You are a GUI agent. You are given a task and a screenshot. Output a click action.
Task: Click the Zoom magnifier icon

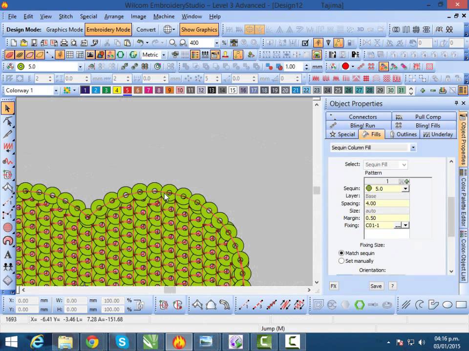tap(172, 43)
